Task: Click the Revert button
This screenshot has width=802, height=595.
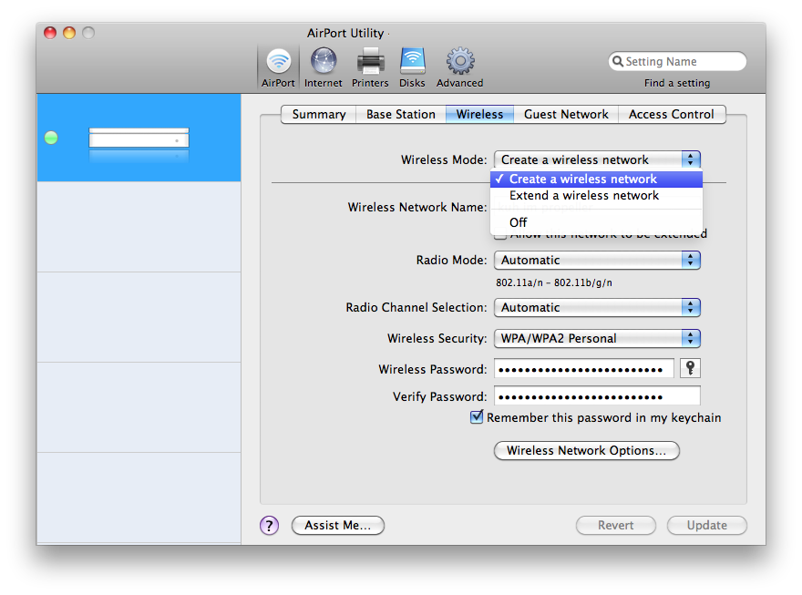Action: coord(616,525)
